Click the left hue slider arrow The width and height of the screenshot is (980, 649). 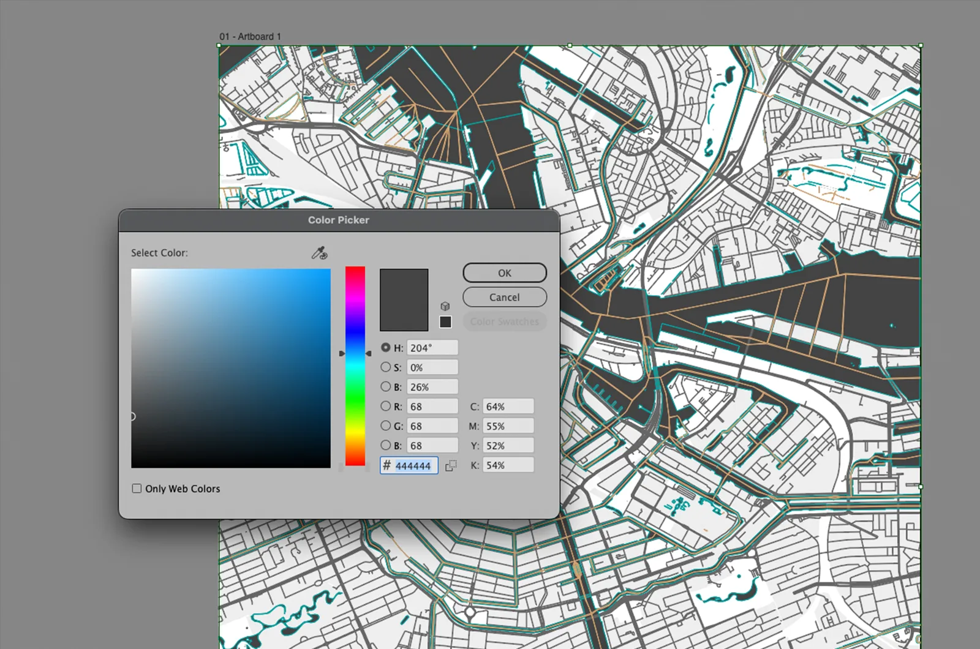coord(342,353)
